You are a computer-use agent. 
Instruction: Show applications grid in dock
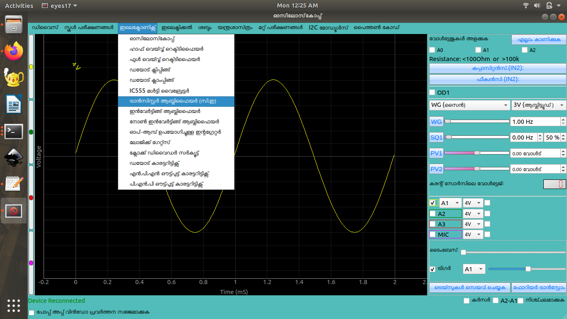pos(14,305)
